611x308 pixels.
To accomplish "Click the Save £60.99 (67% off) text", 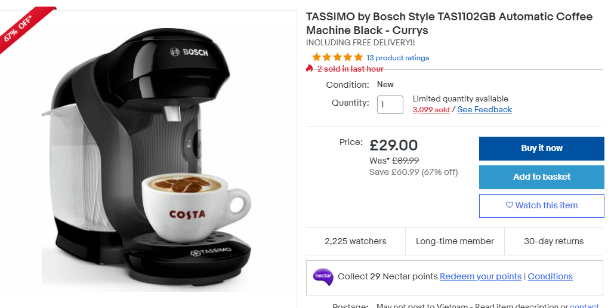I will tap(413, 172).
